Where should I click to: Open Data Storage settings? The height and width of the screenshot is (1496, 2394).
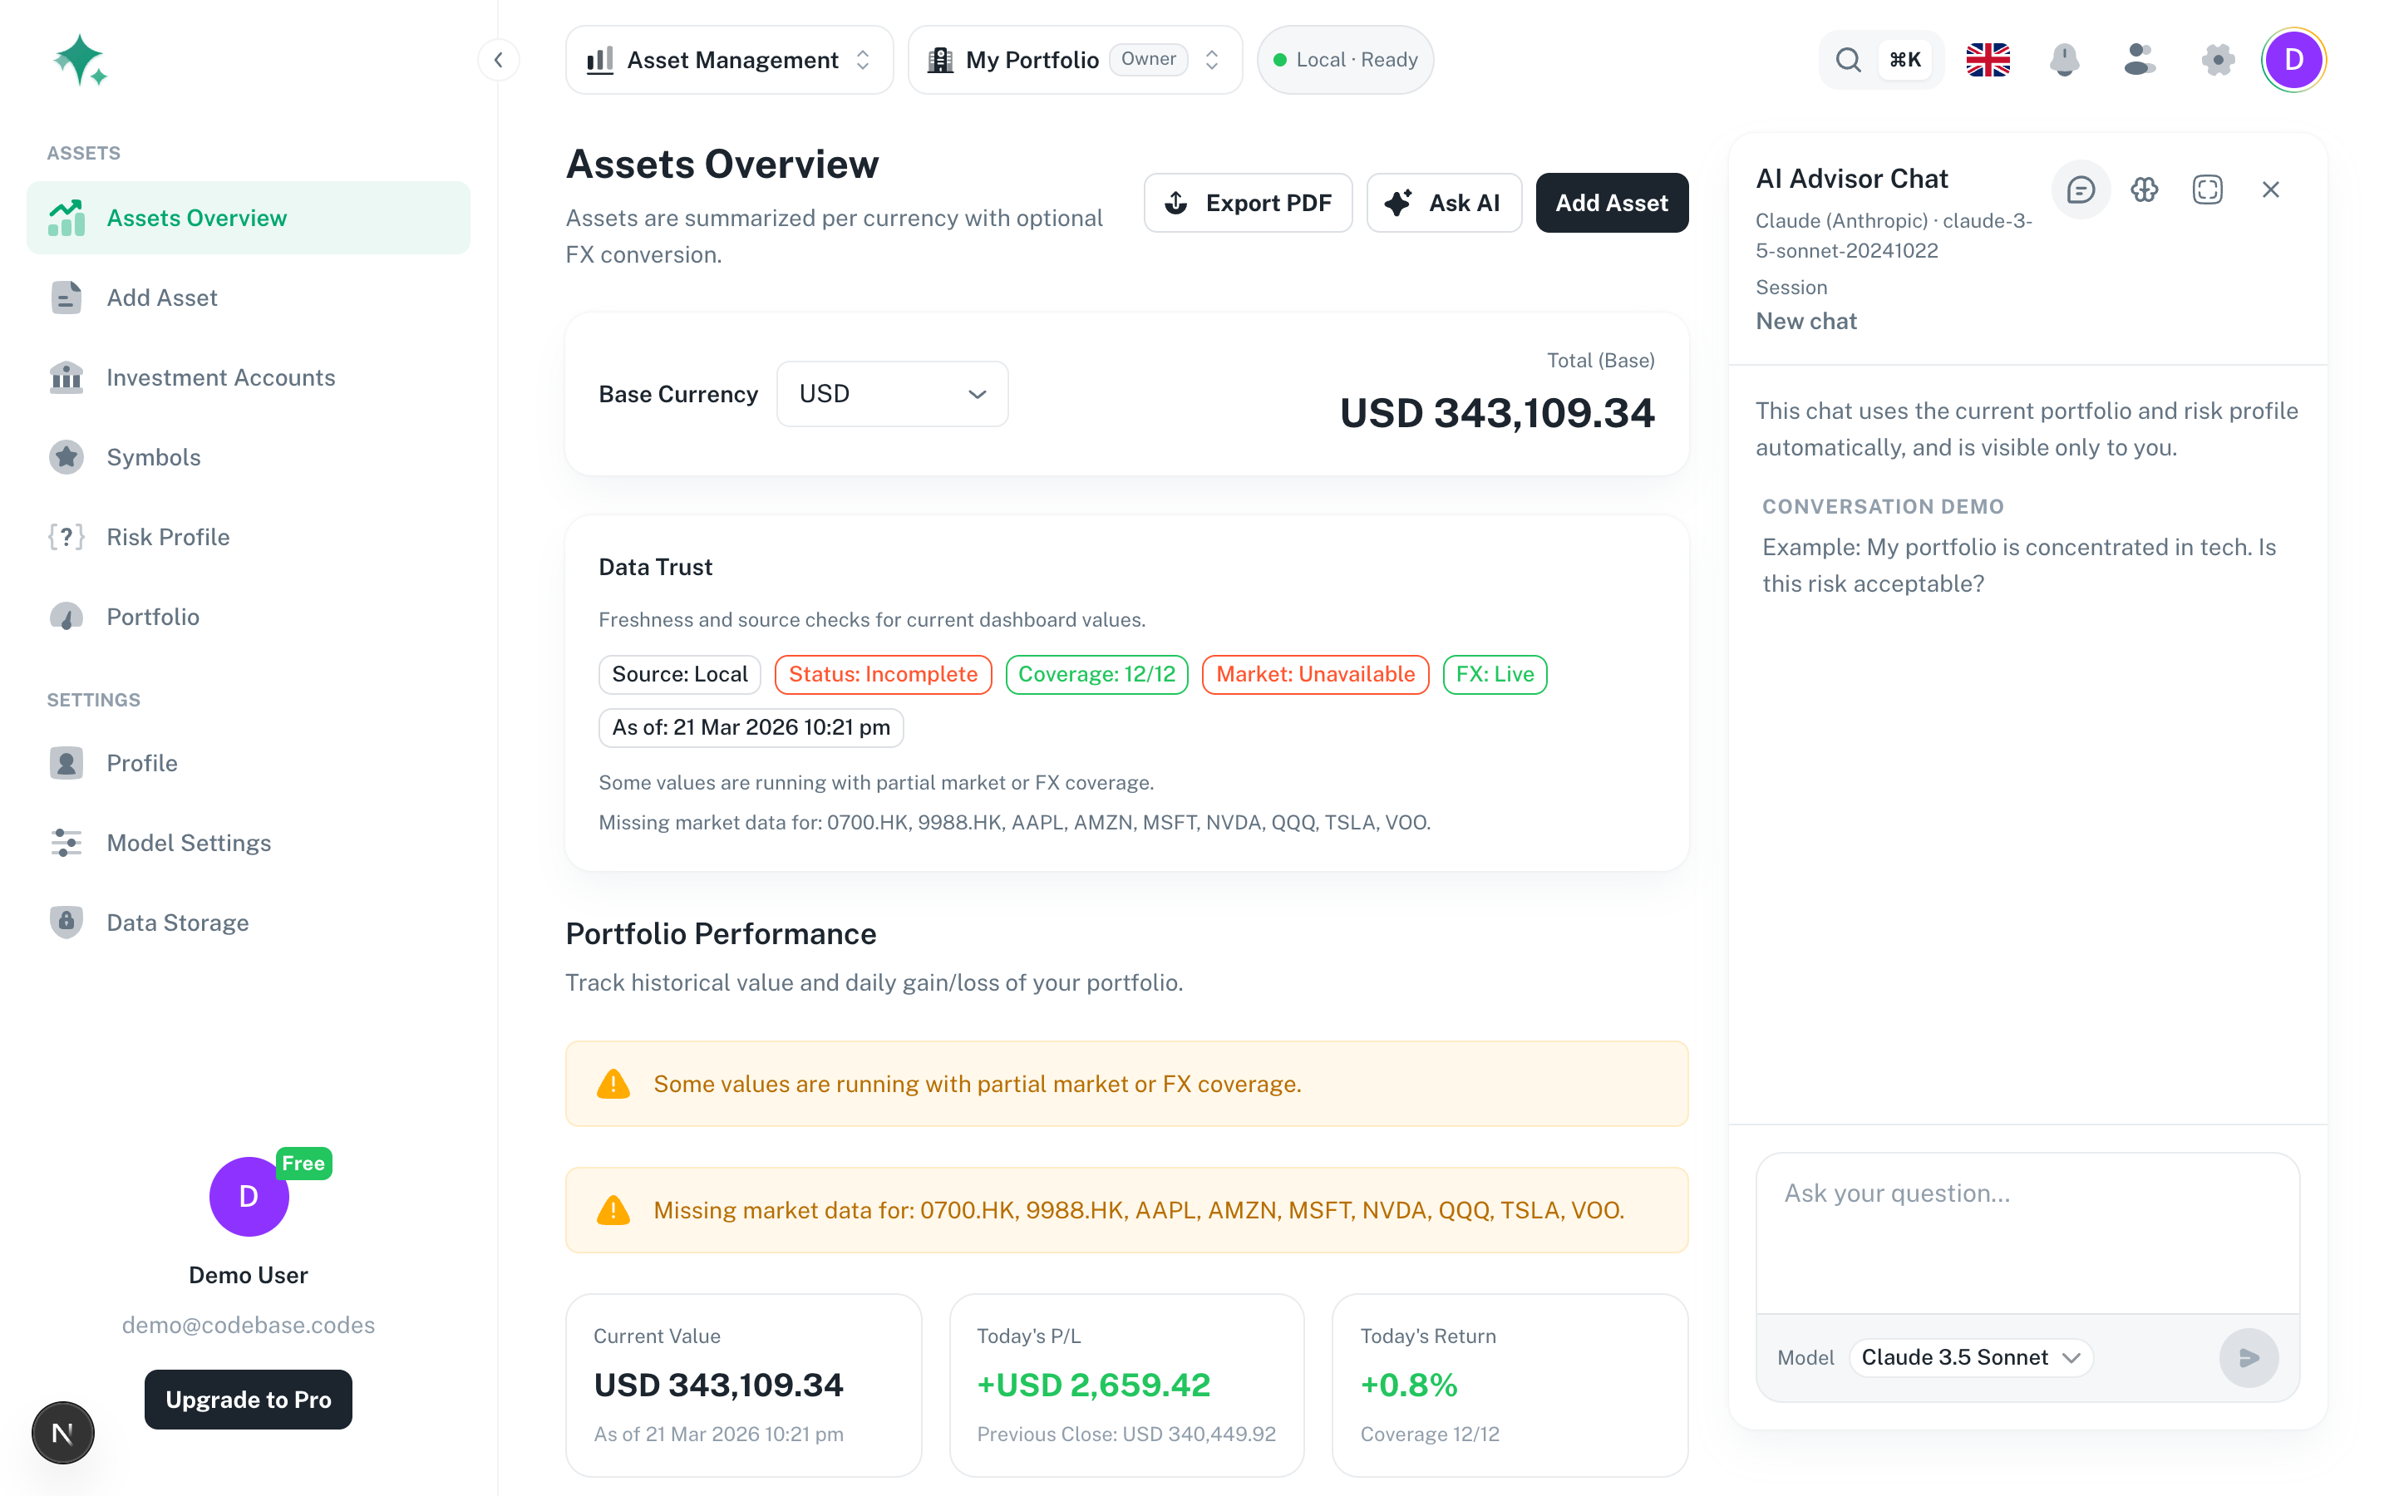(x=178, y=923)
